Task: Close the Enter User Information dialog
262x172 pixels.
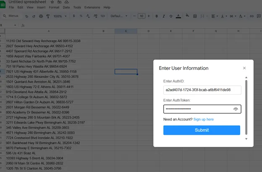Action: coord(244,68)
